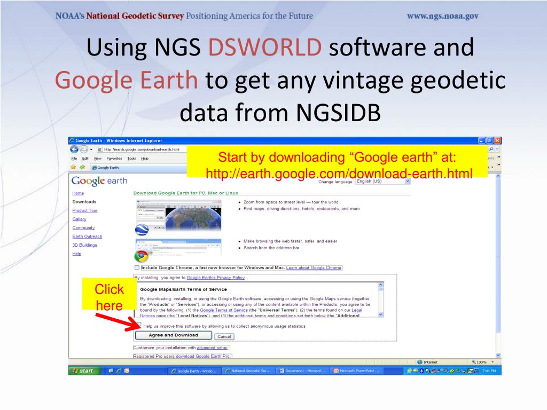
Task: Click the Google Chrome logo icon
Action: (141, 256)
